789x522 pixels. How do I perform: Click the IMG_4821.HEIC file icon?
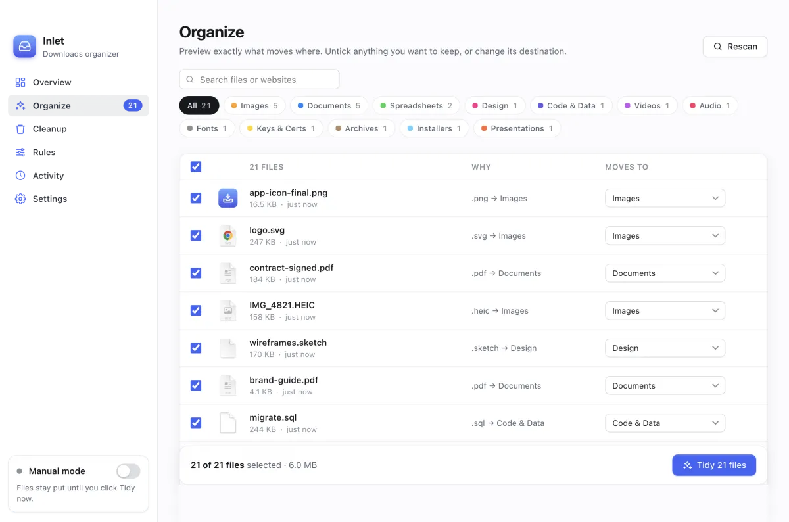point(228,310)
